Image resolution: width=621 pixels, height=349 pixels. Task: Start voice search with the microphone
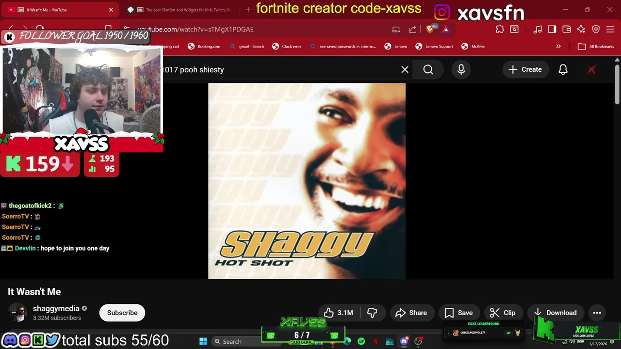(461, 70)
